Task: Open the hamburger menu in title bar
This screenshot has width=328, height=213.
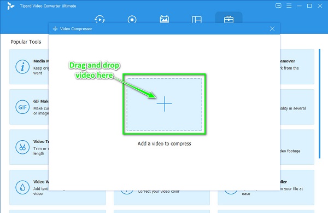Action: point(289,5)
